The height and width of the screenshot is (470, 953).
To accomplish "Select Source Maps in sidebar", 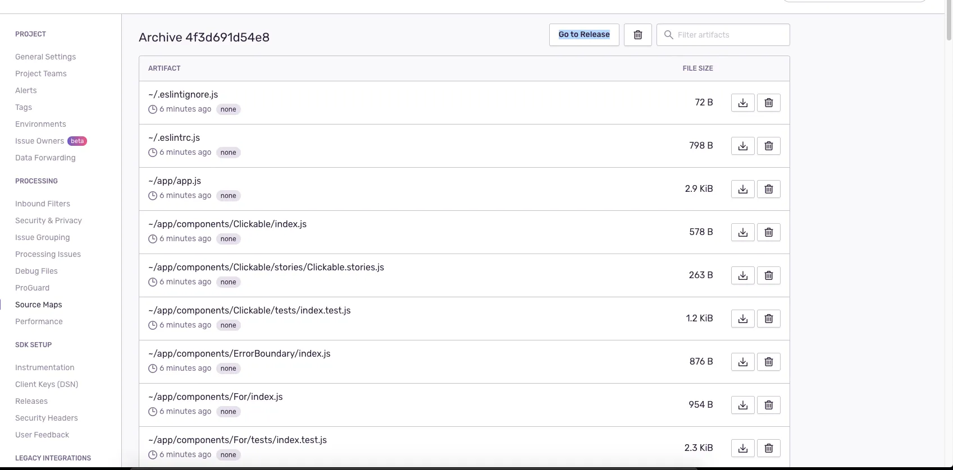I will 39,305.
